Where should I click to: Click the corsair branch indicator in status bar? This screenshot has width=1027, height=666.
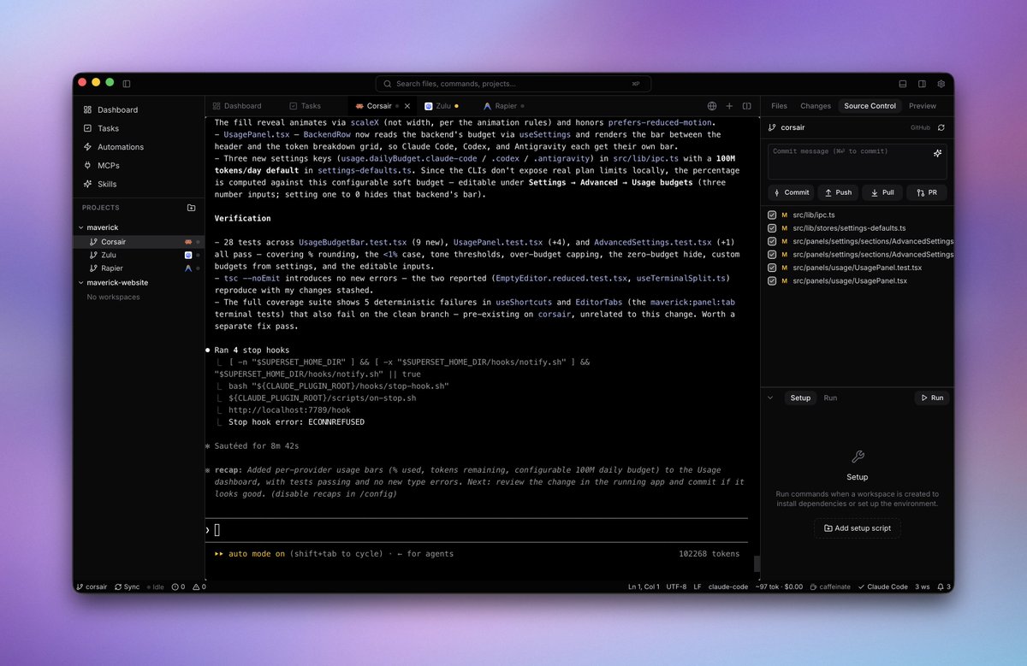click(x=92, y=587)
